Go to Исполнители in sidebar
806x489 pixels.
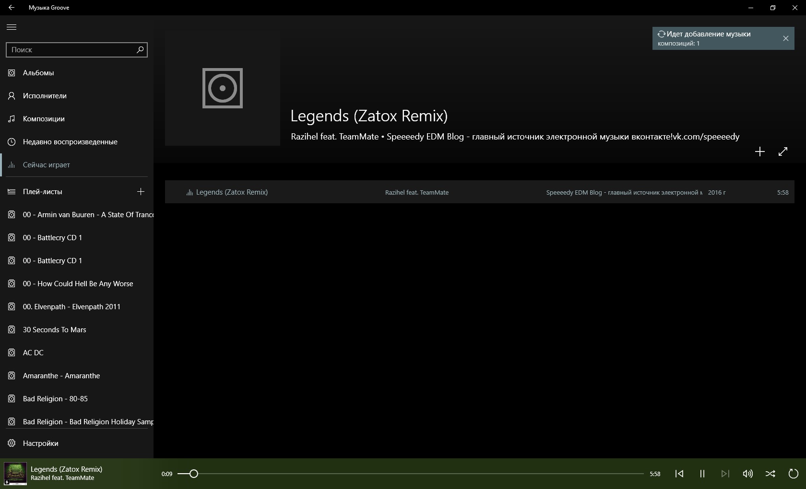pyautogui.click(x=45, y=96)
